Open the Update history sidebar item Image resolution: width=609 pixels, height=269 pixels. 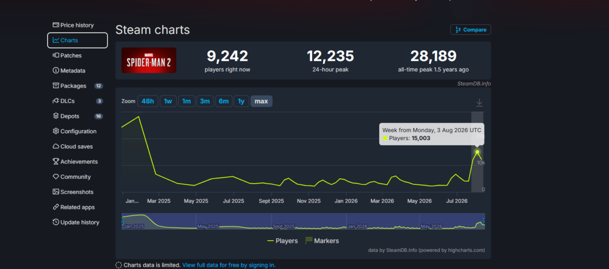pos(77,222)
